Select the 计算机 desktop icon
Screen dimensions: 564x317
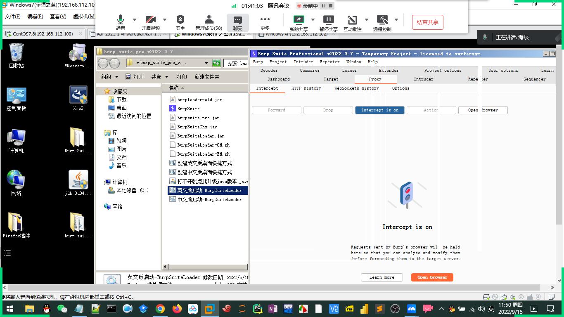(17, 141)
